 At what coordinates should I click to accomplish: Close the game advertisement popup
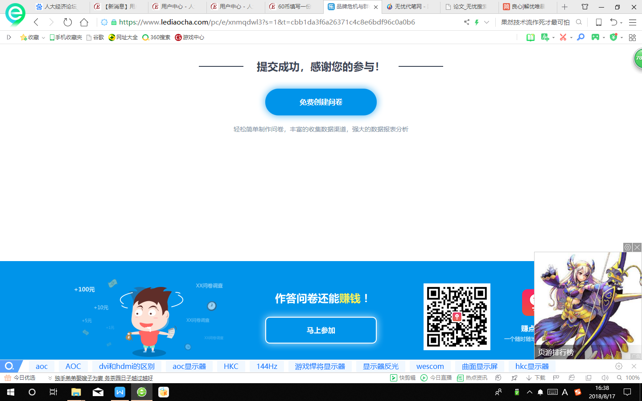(x=637, y=247)
